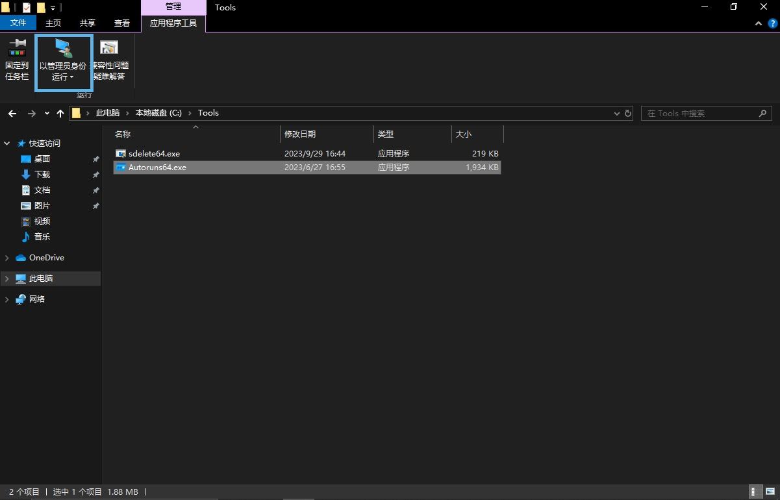Open the recent locations dropdown arrow
The height and width of the screenshot is (500, 780).
pyautogui.click(x=47, y=113)
